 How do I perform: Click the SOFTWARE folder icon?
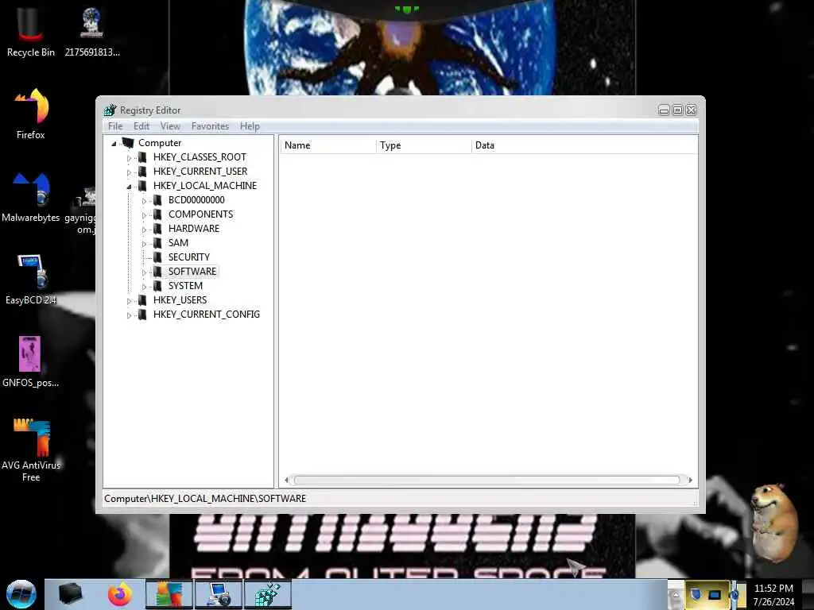(157, 272)
